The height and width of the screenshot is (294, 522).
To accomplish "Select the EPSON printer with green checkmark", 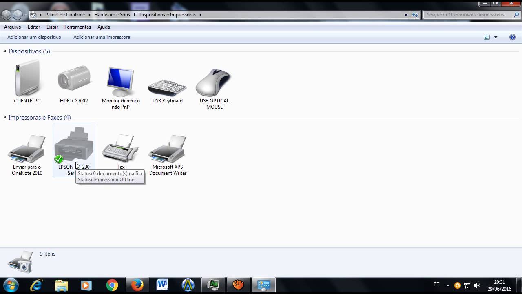I will pyautogui.click(x=74, y=145).
